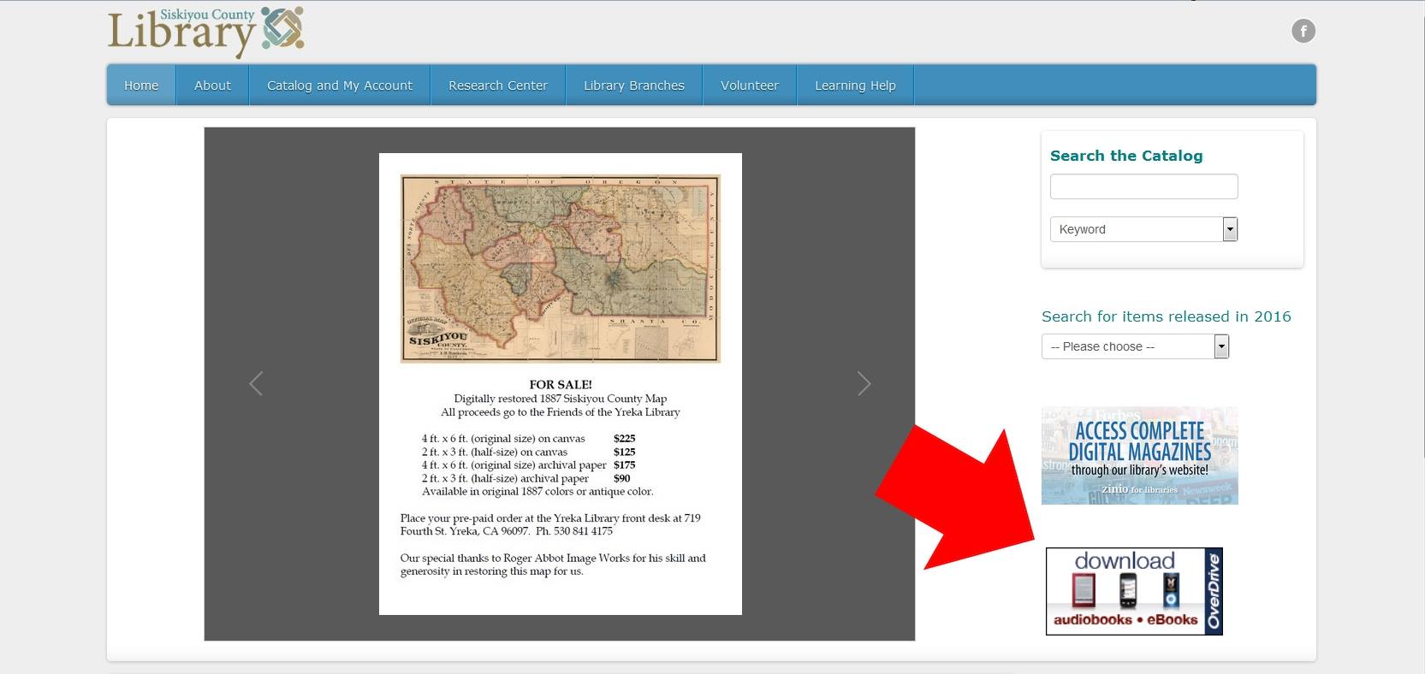
Task: Advance to next slide in carousel
Action: 864,383
